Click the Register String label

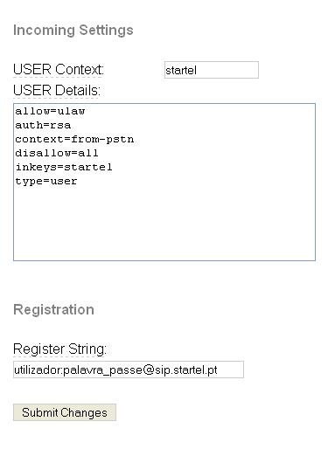pyautogui.click(x=59, y=349)
